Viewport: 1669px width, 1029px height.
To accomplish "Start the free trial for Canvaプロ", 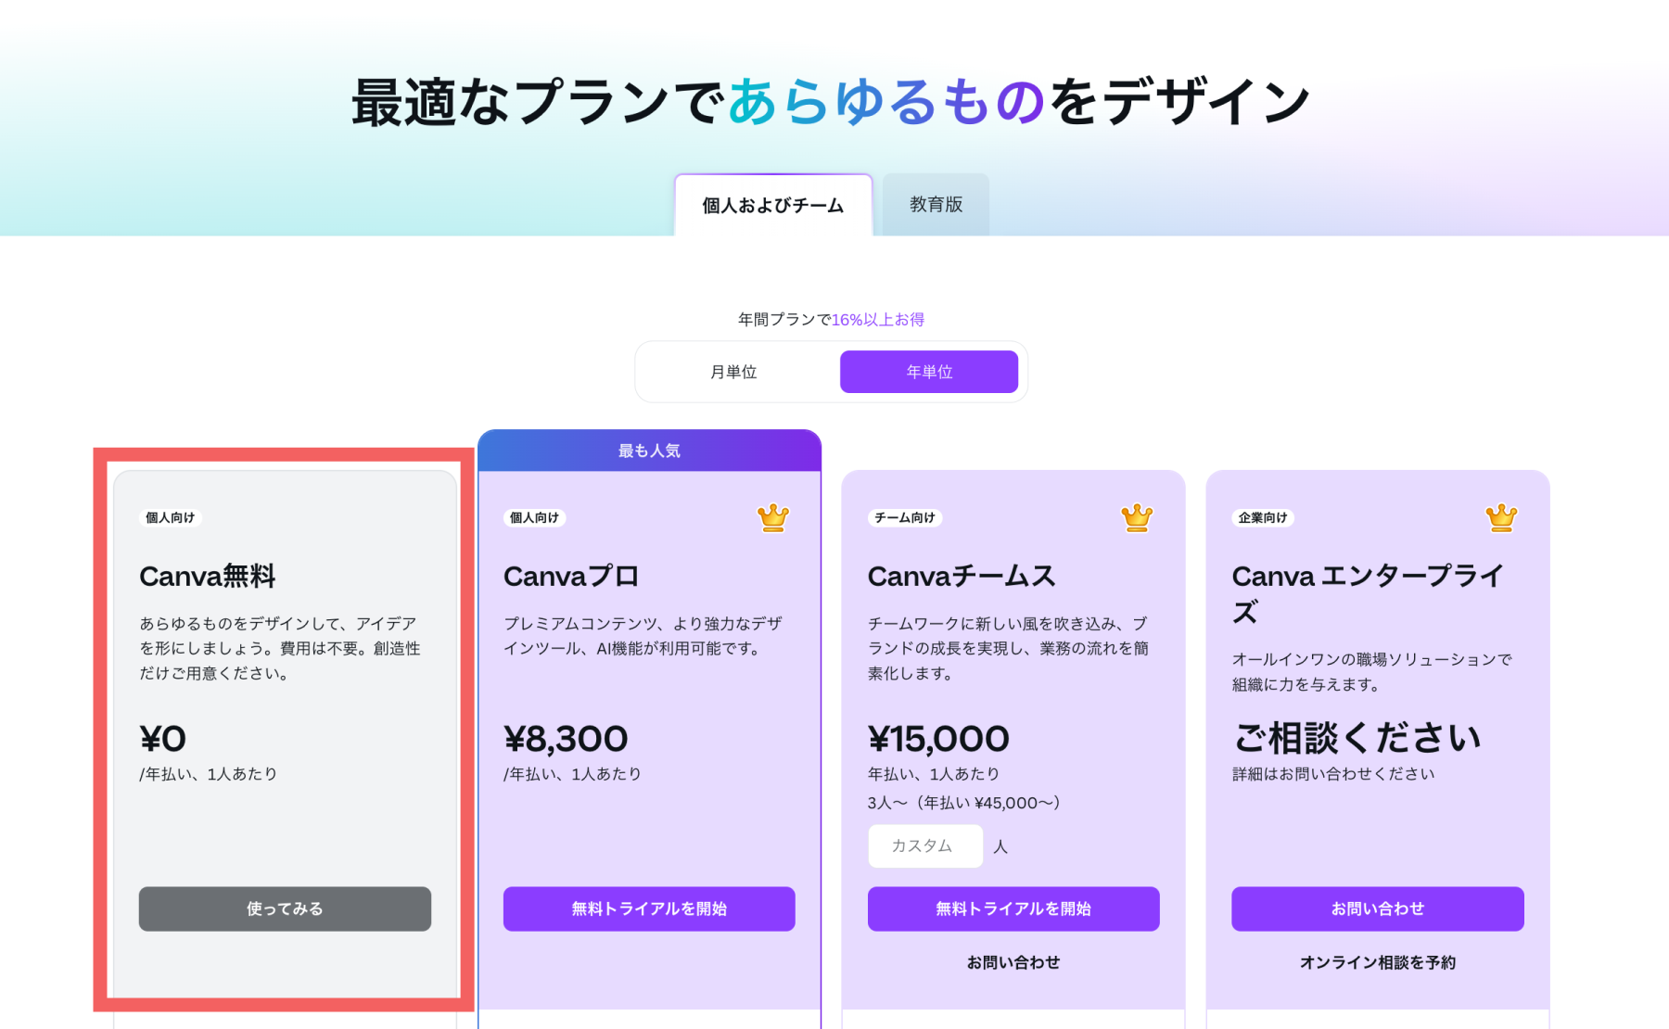I will [649, 908].
